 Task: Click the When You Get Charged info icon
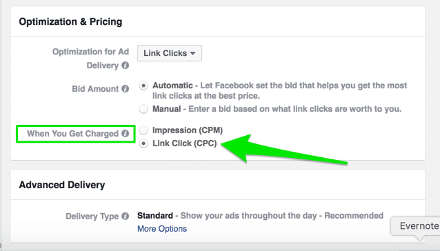[125, 134]
